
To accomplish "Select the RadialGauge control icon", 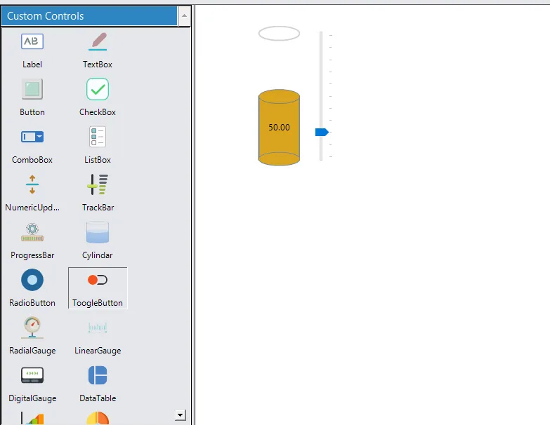I will (32, 328).
